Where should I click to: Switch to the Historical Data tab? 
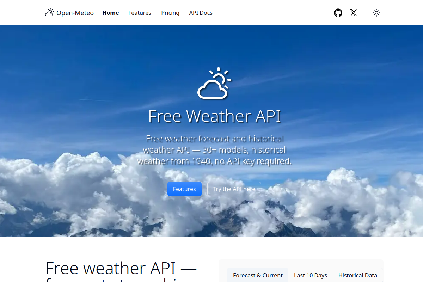(358, 275)
